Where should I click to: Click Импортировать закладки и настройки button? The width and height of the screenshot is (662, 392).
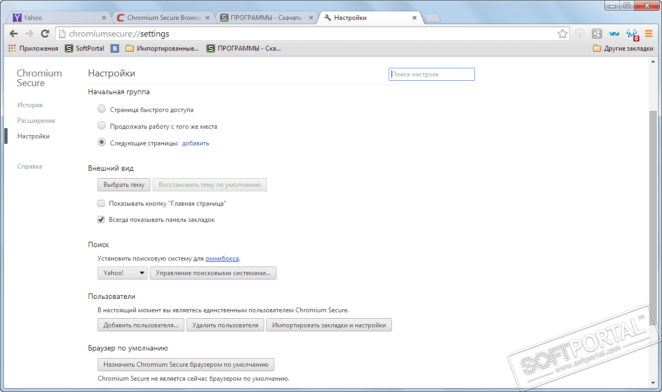tap(329, 325)
